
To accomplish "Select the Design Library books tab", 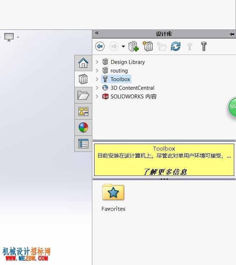I will coord(83,79).
